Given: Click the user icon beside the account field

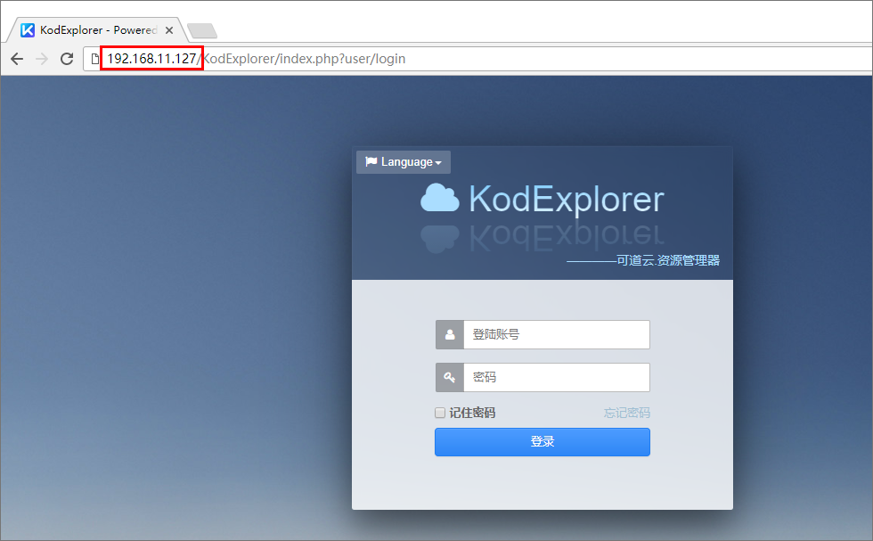Looking at the screenshot, I should pyautogui.click(x=449, y=334).
